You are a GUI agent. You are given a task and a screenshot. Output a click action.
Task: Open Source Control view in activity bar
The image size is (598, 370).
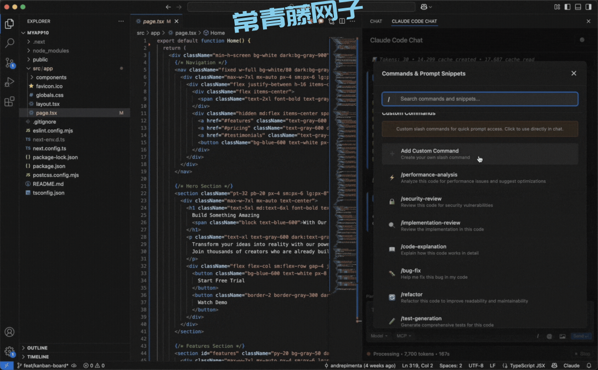(9, 62)
